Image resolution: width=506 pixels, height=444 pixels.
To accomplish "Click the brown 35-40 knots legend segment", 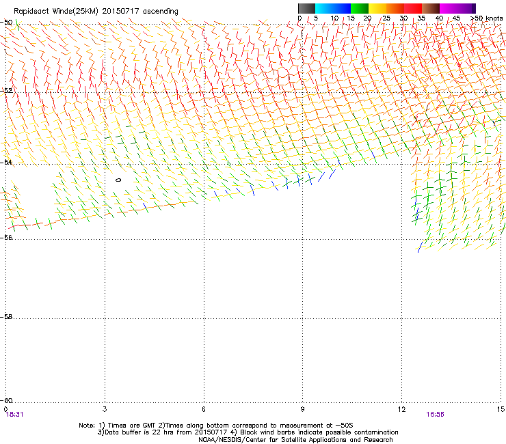I will 431,8.
